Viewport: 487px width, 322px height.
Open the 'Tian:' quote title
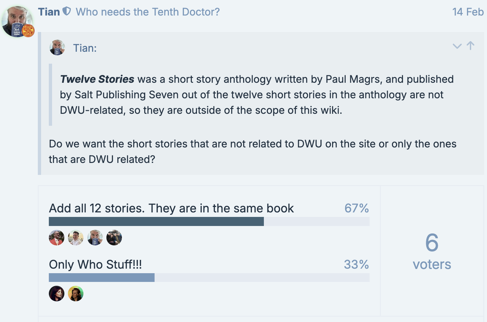85,48
